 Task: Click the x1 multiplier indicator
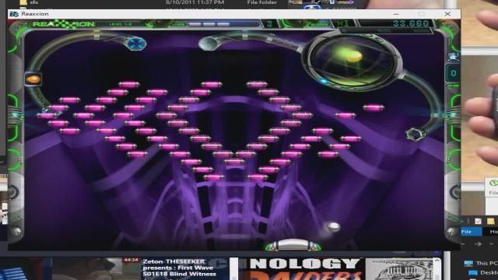point(342,23)
